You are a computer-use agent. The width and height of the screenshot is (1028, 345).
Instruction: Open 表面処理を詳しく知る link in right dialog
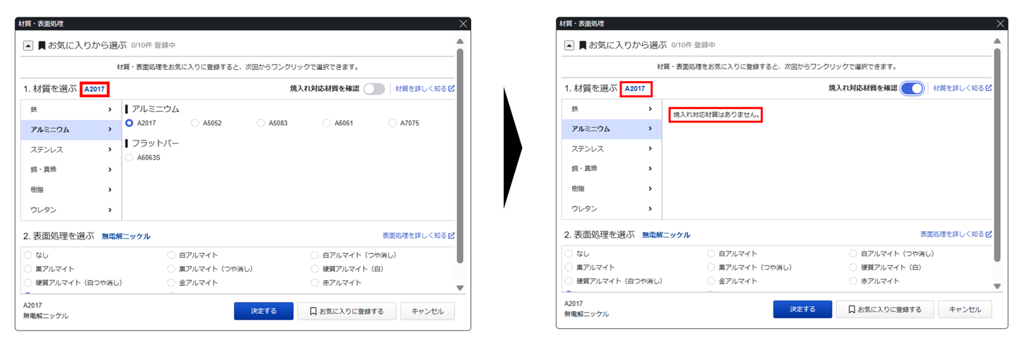956,235
